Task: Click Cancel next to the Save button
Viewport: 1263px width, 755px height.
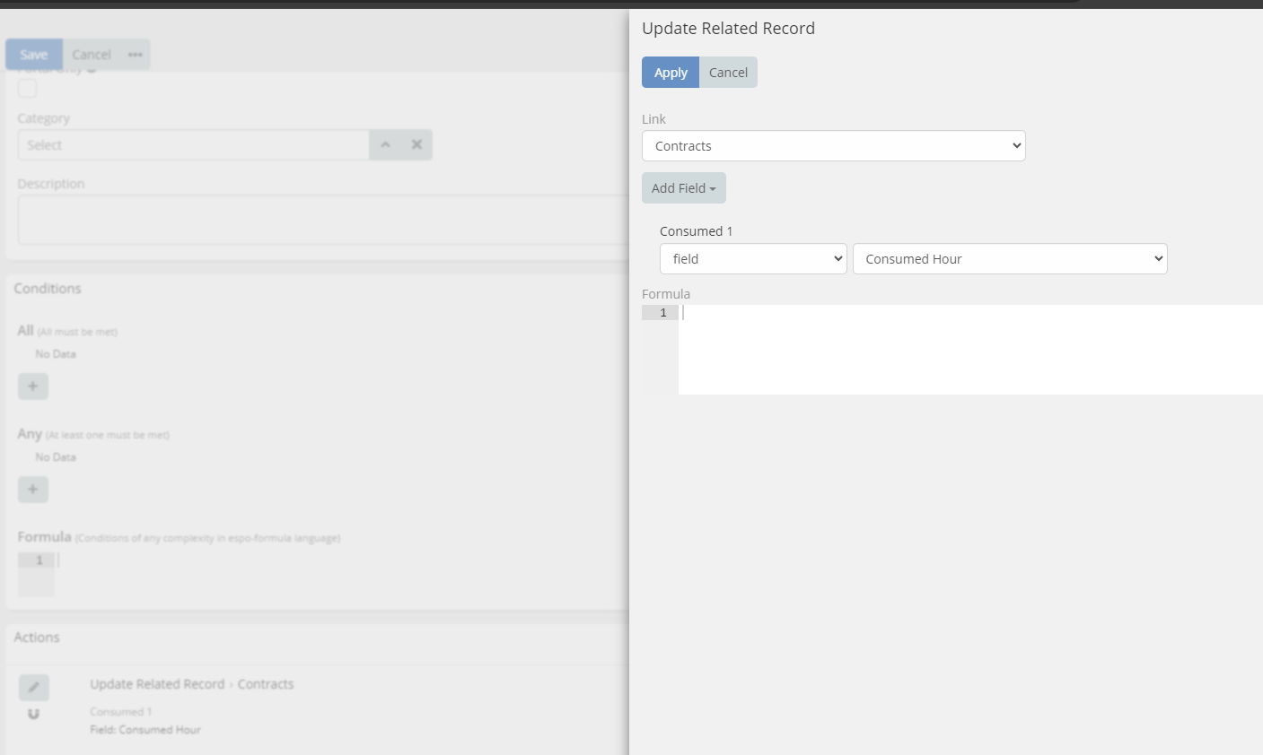Action: pyautogui.click(x=92, y=55)
